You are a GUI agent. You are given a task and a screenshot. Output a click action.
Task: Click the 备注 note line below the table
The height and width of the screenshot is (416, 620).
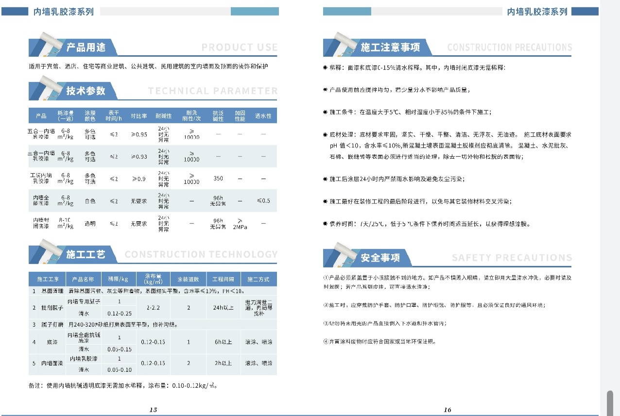click(x=123, y=386)
